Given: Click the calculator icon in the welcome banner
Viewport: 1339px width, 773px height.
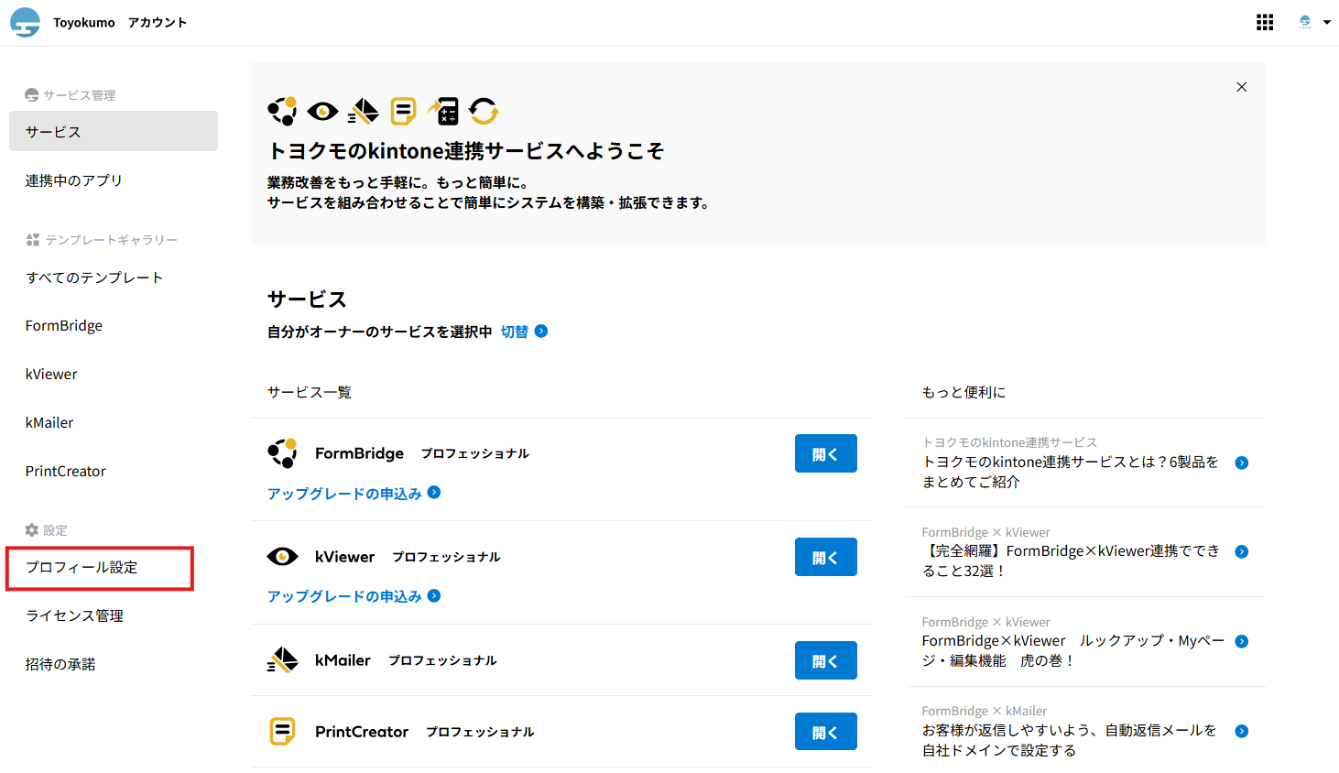Looking at the screenshot, I should (444, 111).
